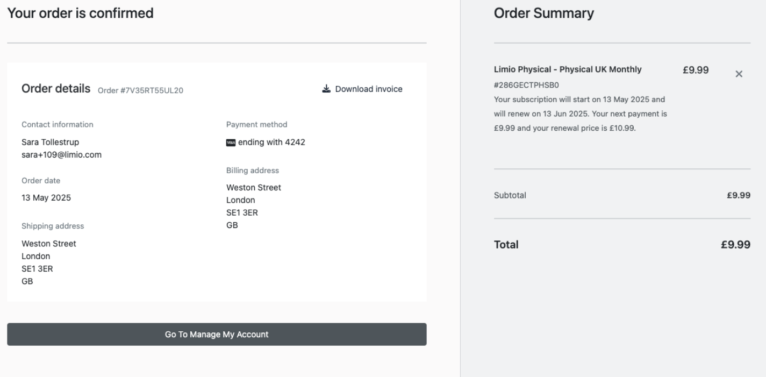766x377 pixels.
Task: Click the item price £9.99 beside the product
Action: [695, 70]
